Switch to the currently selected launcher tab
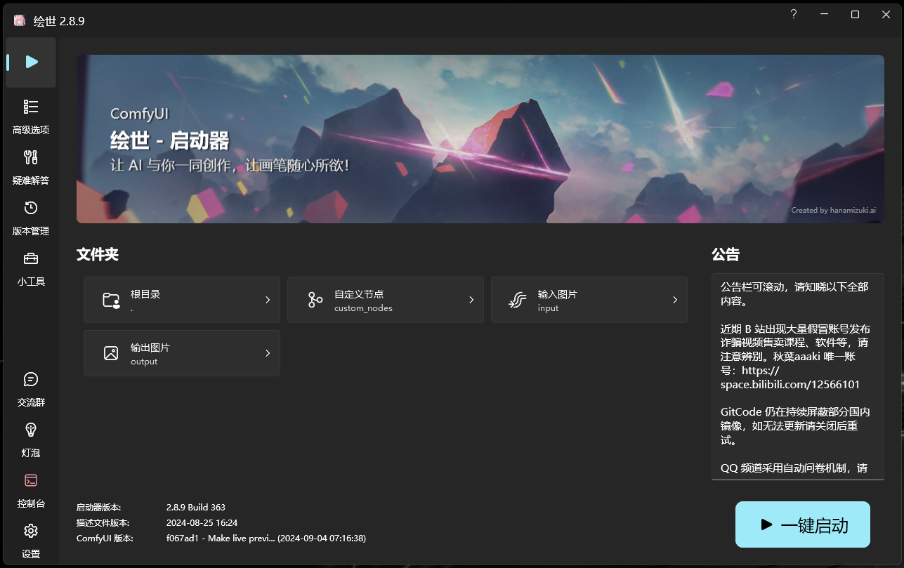This screenshot has height=568, width=904. (x=30, y=62)
